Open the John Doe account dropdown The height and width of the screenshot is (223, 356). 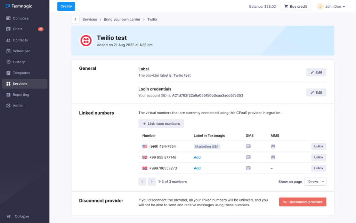pos(331,7)
